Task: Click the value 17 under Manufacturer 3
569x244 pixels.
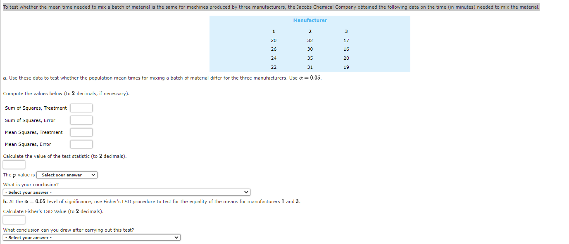Action: [x=346, y=40]
